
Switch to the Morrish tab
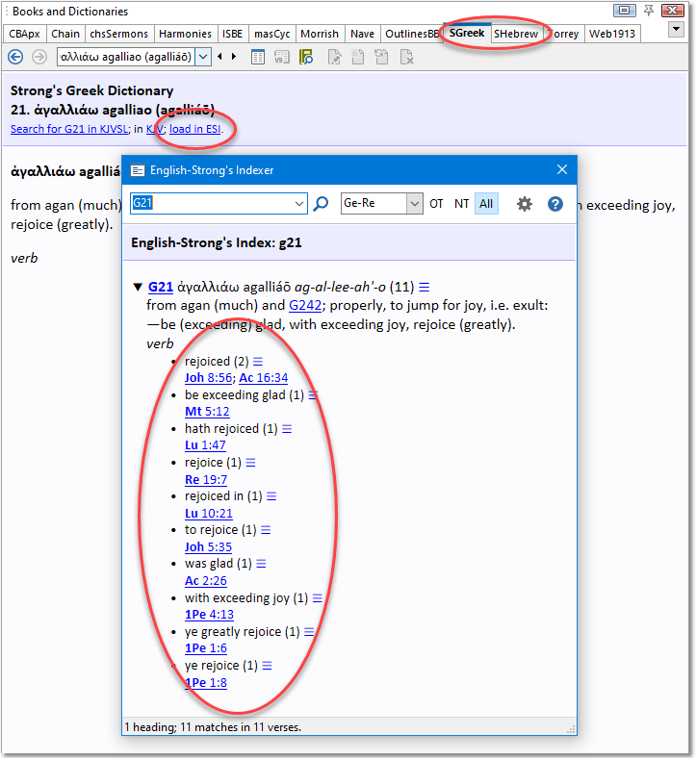tap(320, 34)
